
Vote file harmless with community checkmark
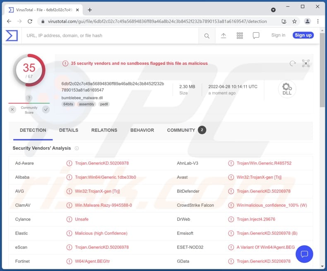pyautogui.click(x=46, y=109)
